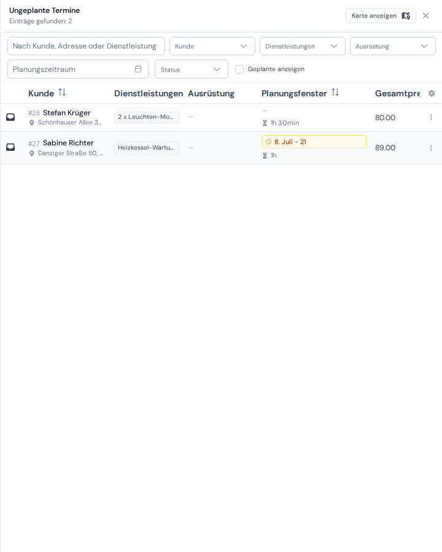Viewport: 442px width, 552px height.
Task: Close the Ungeplante Termine panel
Action: [426, 16]
